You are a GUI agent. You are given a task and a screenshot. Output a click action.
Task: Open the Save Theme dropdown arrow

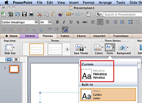[85, 47]
